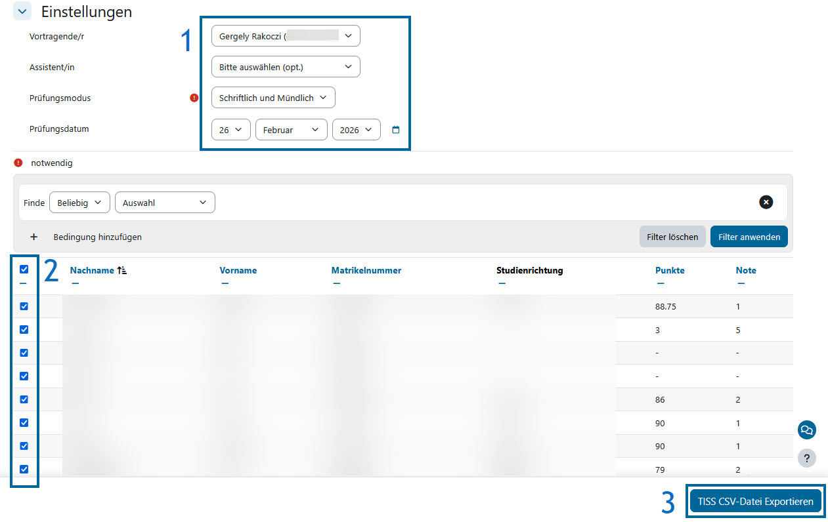Uncheck the first student row checkbox
Screen dimensions: 828x522
(x=24, y=306)
